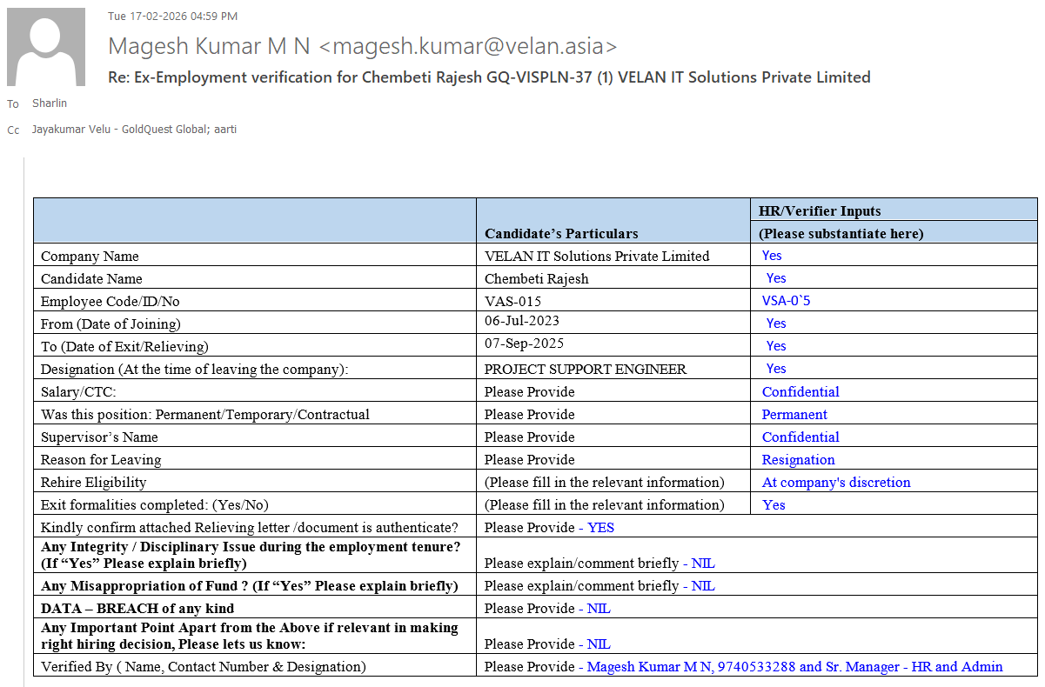This screenshot has width=1045, height=687.
Task: Click 'Any Important Point Apart from the Above' label
Action: click(x=250, y=635)
